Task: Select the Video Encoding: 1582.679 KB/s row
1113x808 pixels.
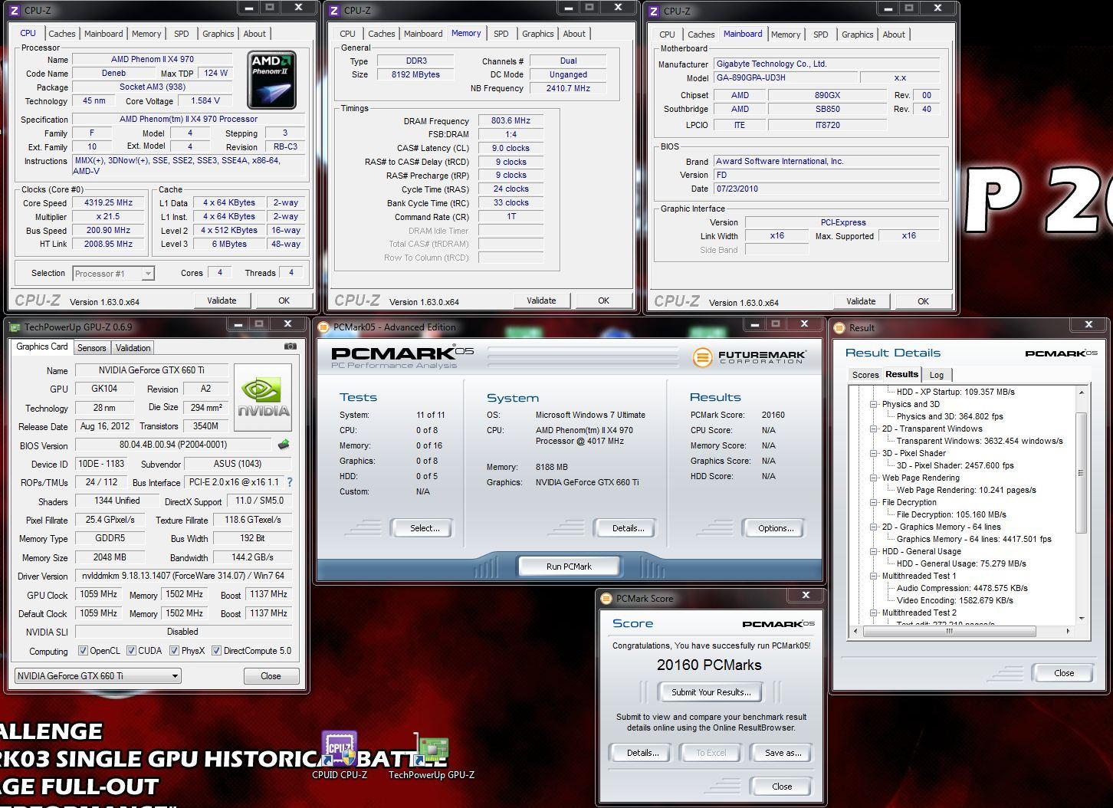Action: tap(955, 600)
